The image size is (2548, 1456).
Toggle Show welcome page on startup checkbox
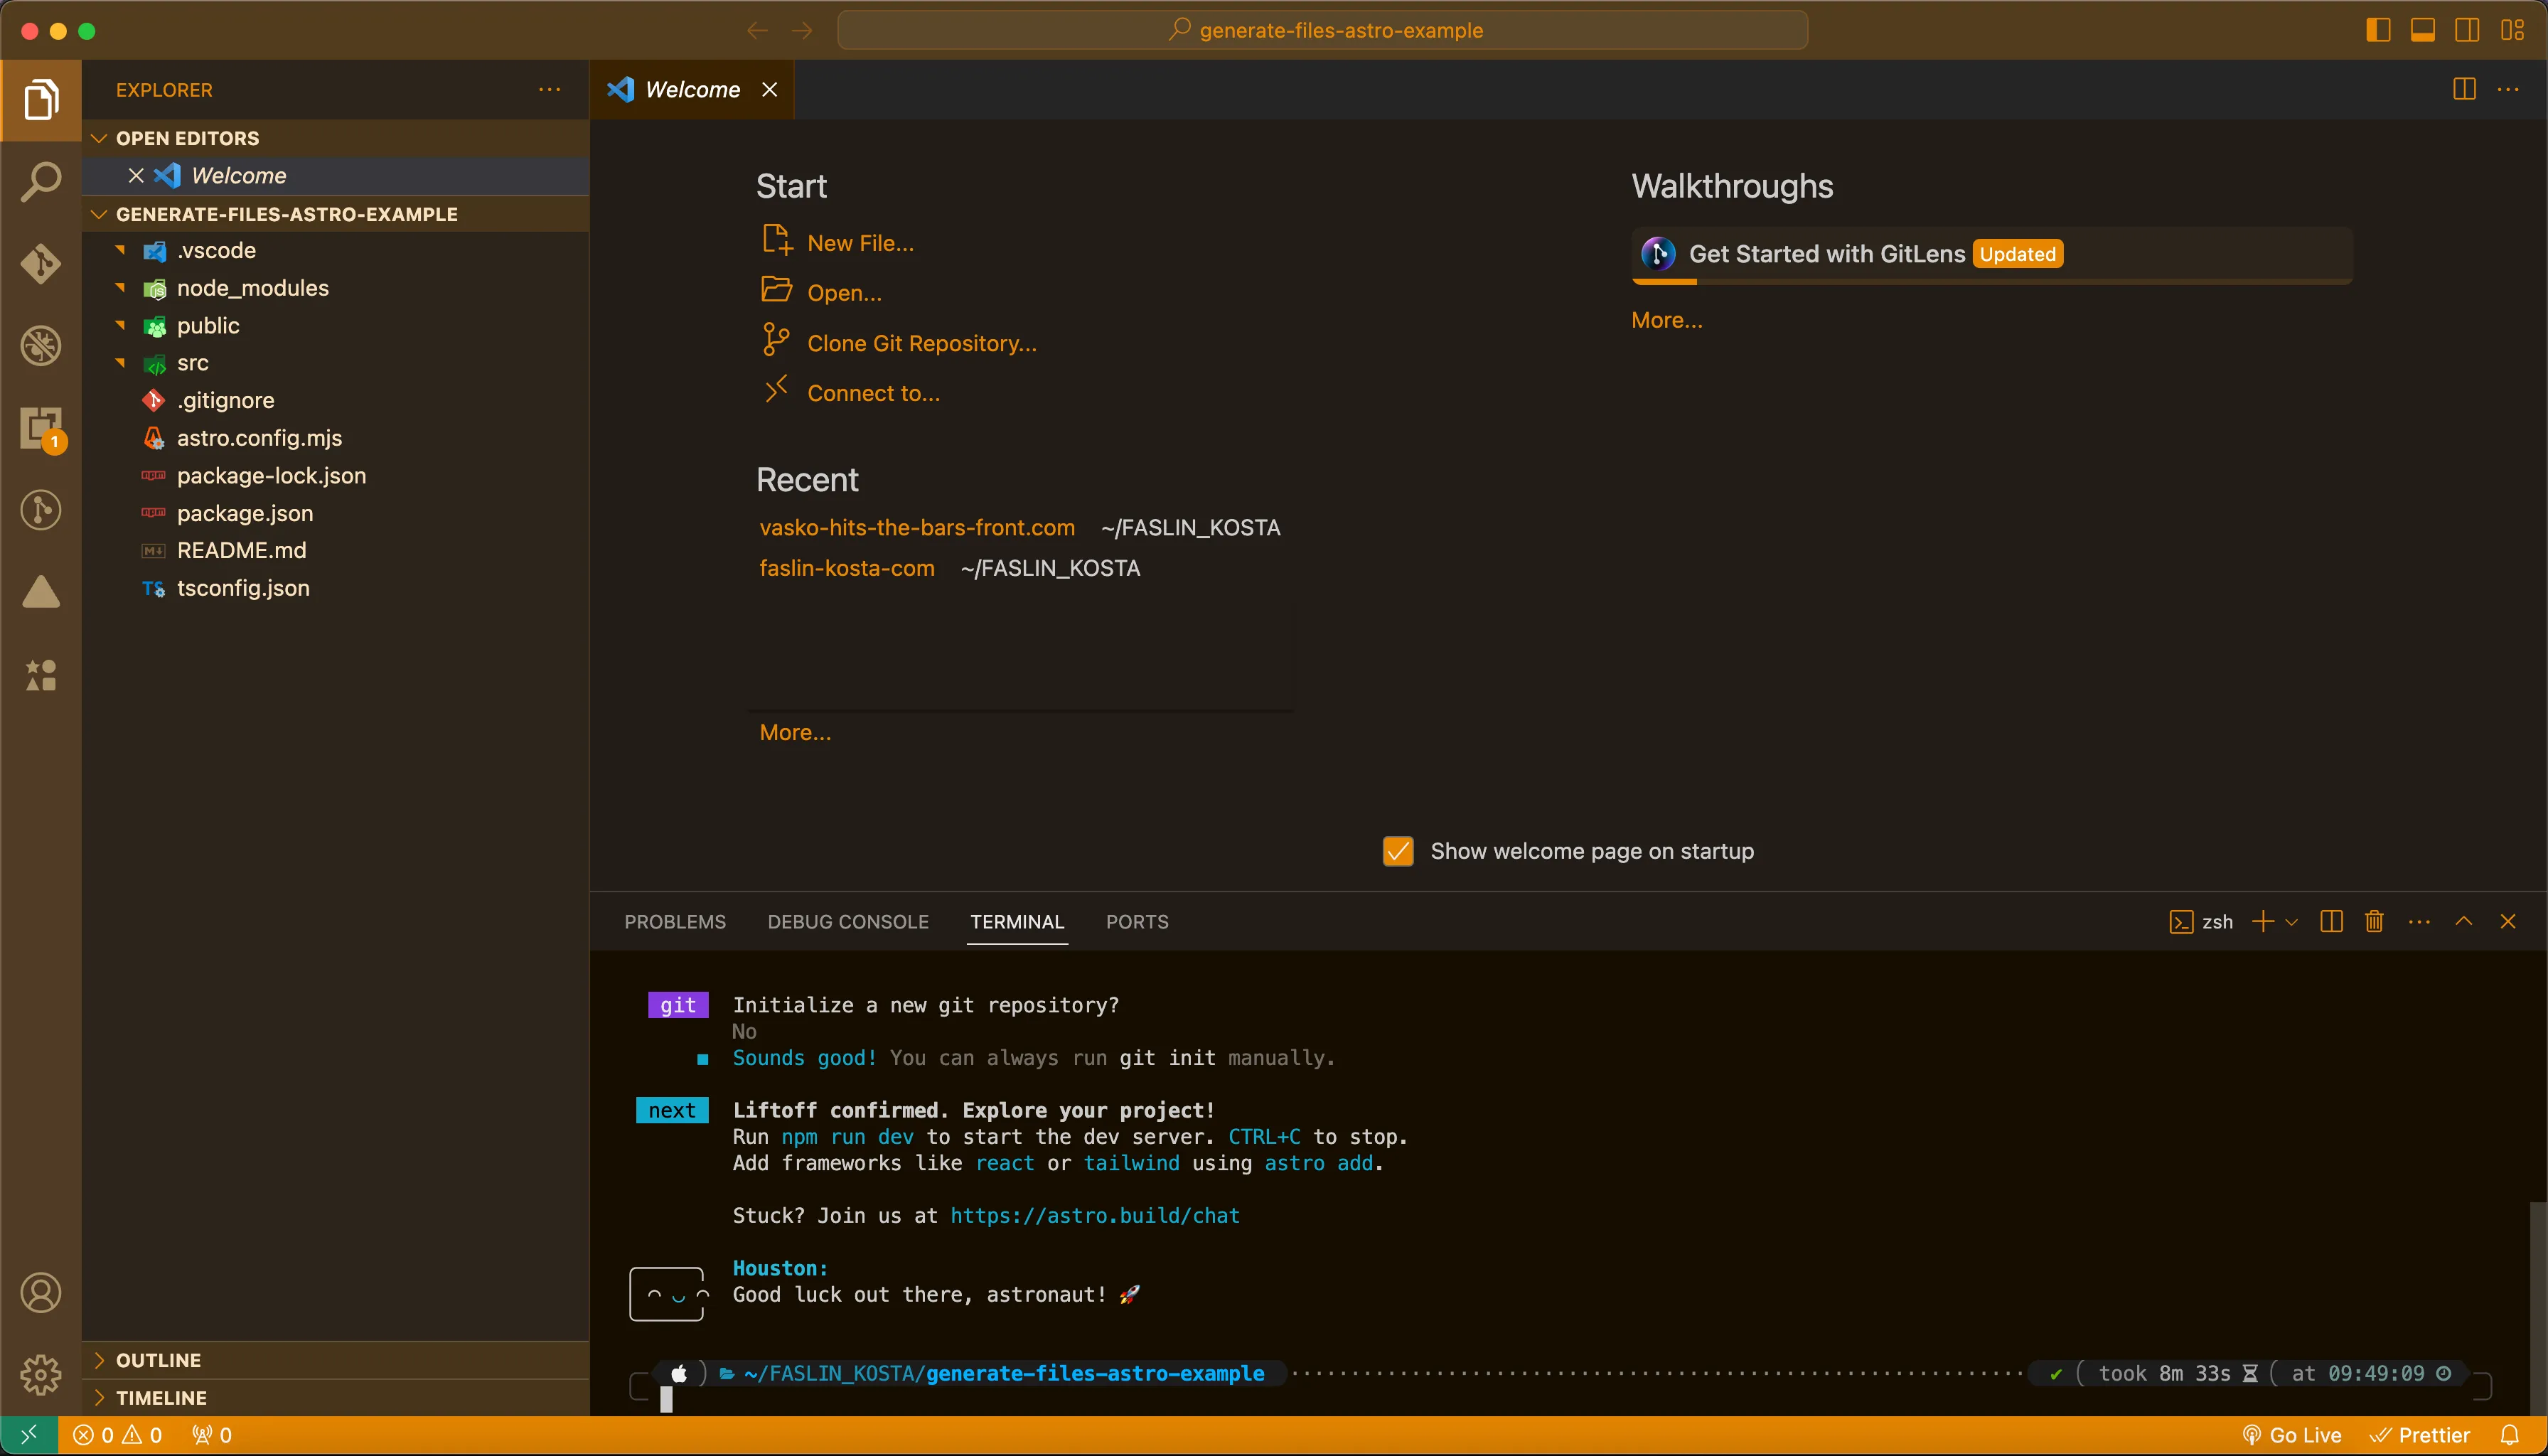[1398, 851]
